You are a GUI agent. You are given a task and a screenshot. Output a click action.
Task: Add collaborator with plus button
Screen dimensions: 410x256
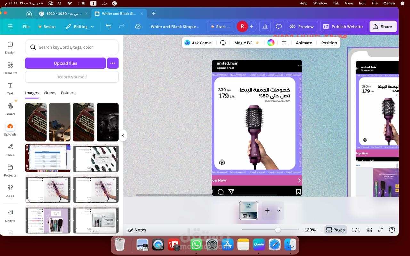pyautogui.click(x=251, y=27)
